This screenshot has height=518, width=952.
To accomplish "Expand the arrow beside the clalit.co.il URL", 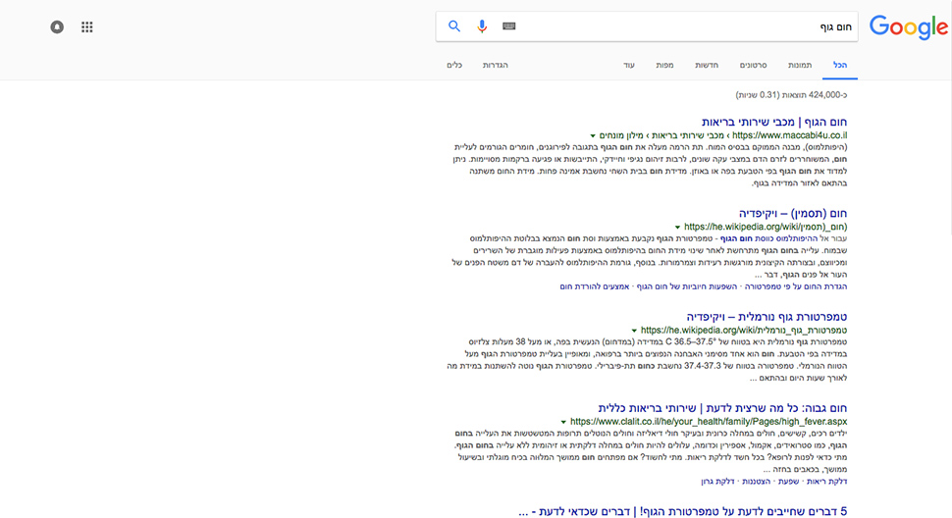I will (x=563, y=422).
